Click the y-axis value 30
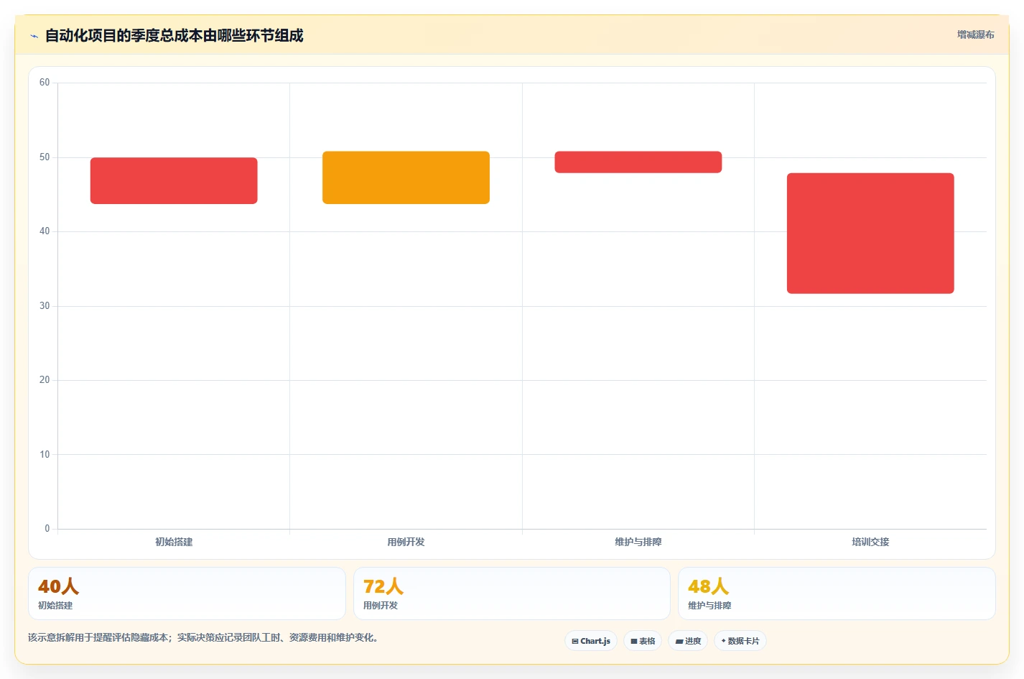Image resolution: width=1024 pixels, height=679 pixels. (45, 305)
